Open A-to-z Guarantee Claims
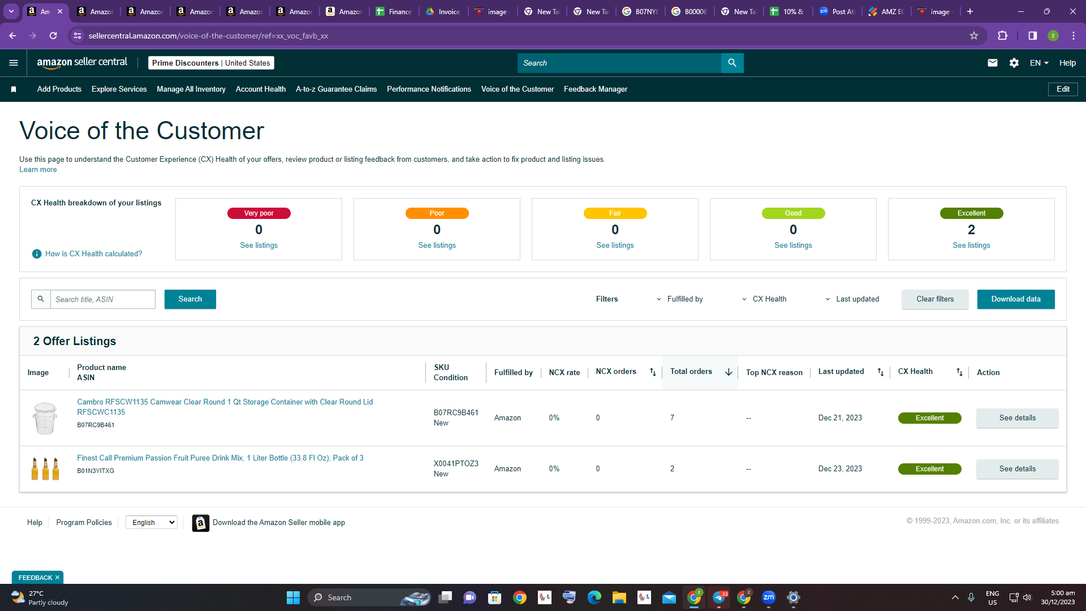Image resolution: width=1086 pixels, height=611 pixels. pos(336,89)
